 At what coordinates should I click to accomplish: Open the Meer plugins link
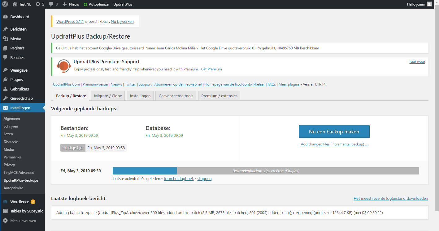click(x=289, y=84)
